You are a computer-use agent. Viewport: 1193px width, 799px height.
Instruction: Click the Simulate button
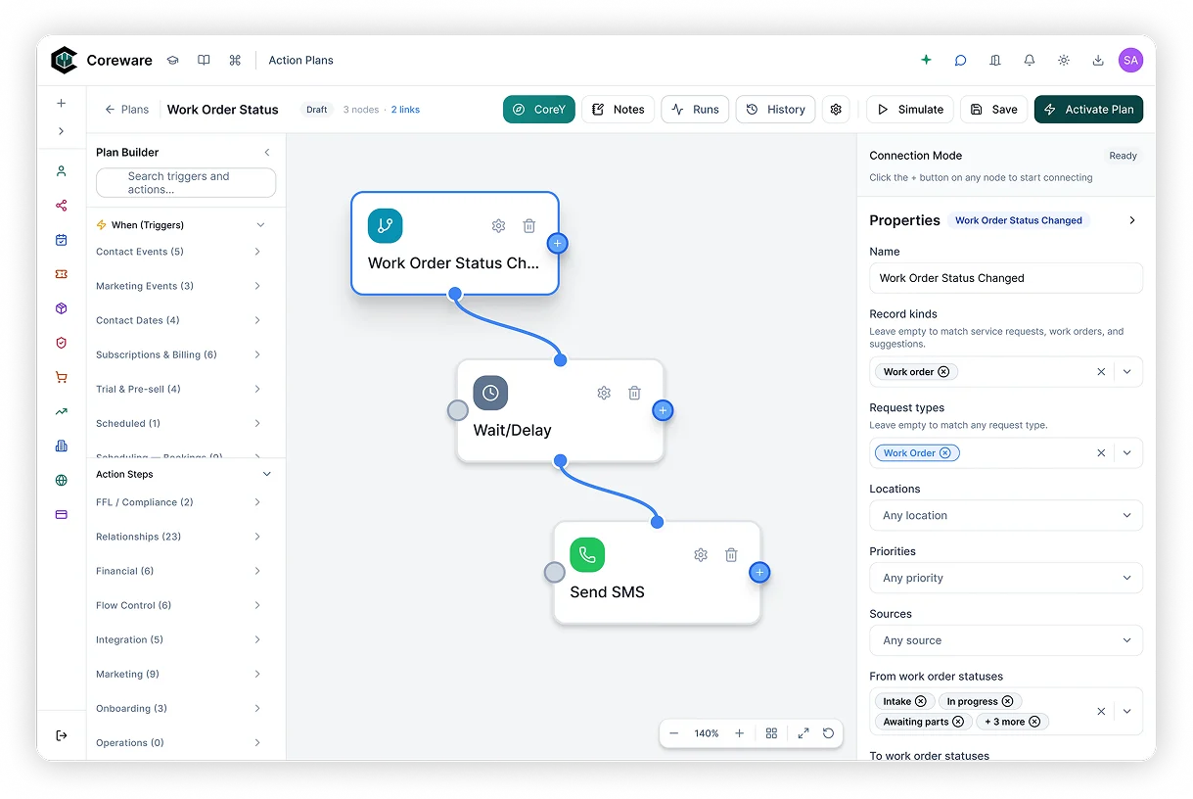click(x=910, y=110)
